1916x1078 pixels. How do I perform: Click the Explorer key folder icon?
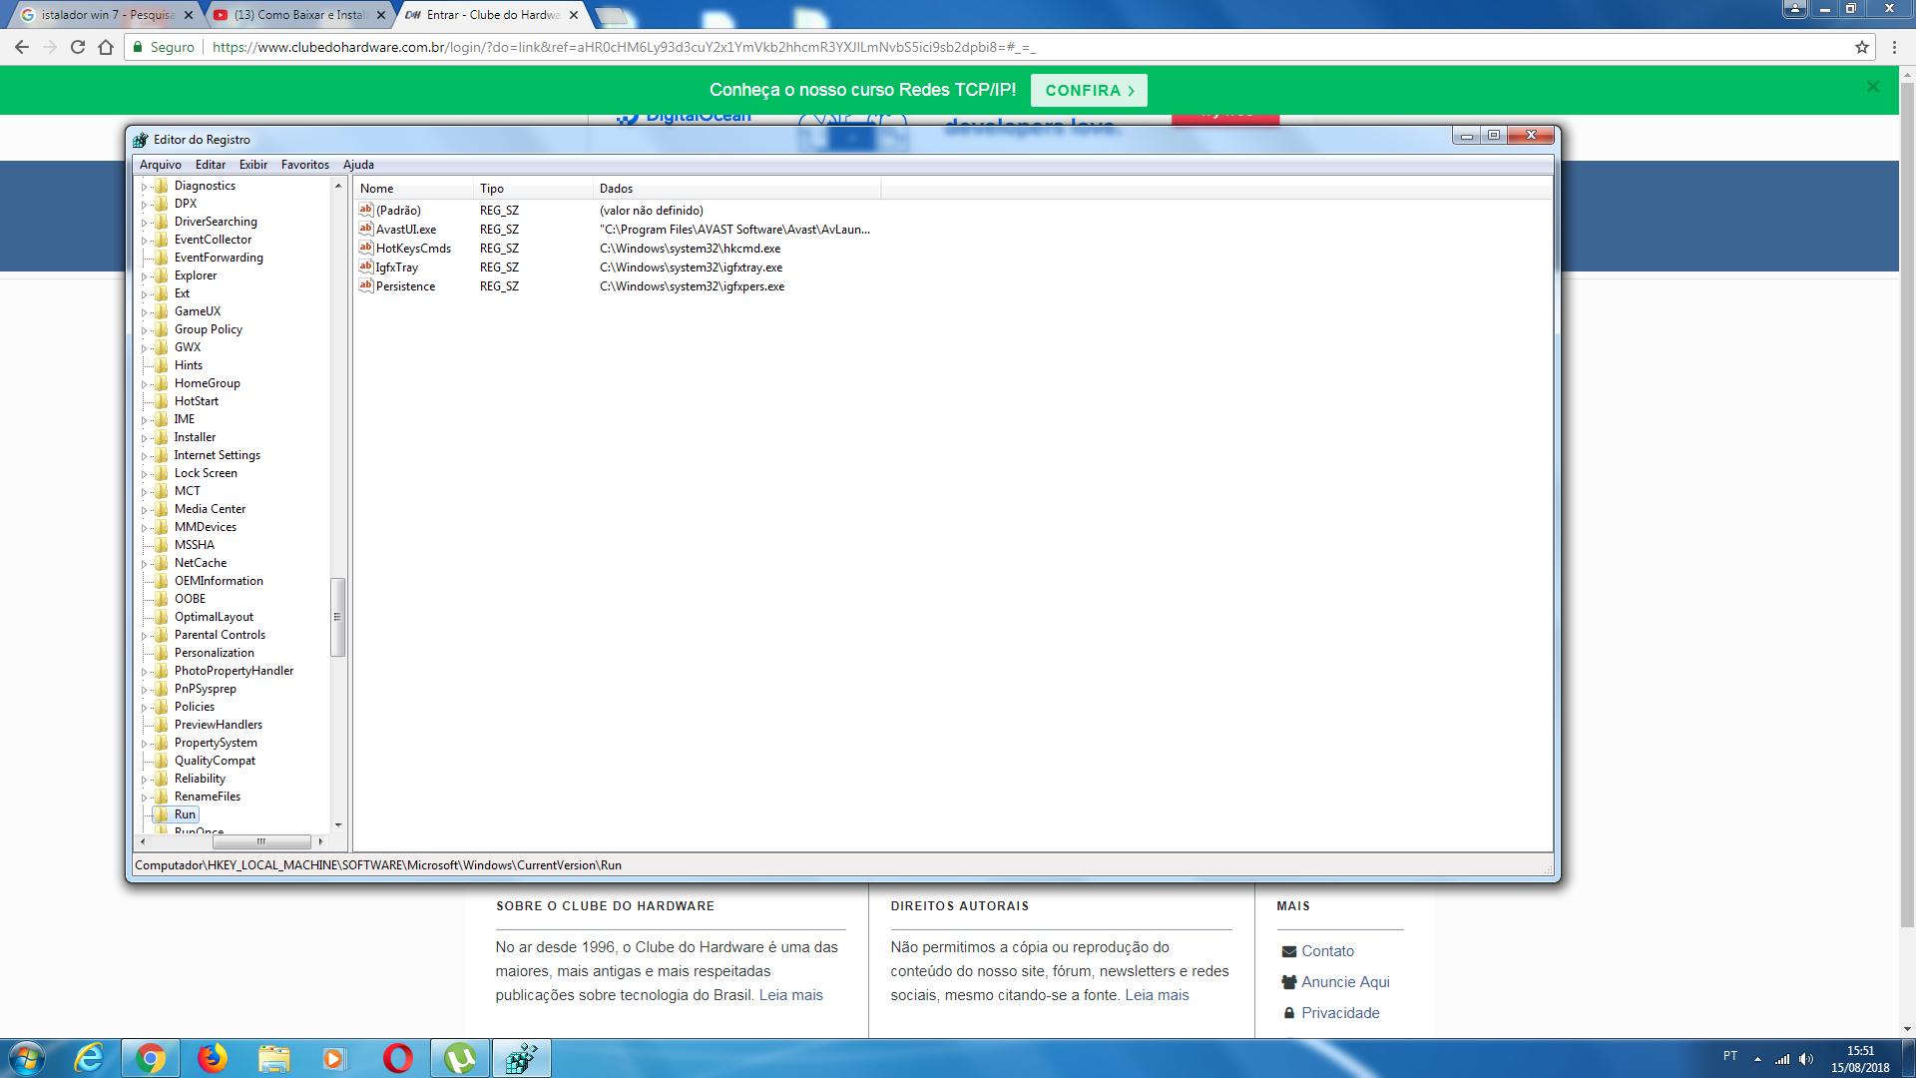[x=162, y=275]
